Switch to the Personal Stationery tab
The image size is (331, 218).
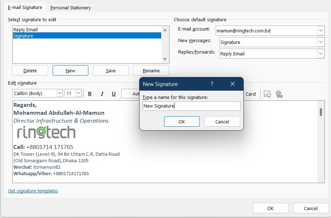pos(70,7)
